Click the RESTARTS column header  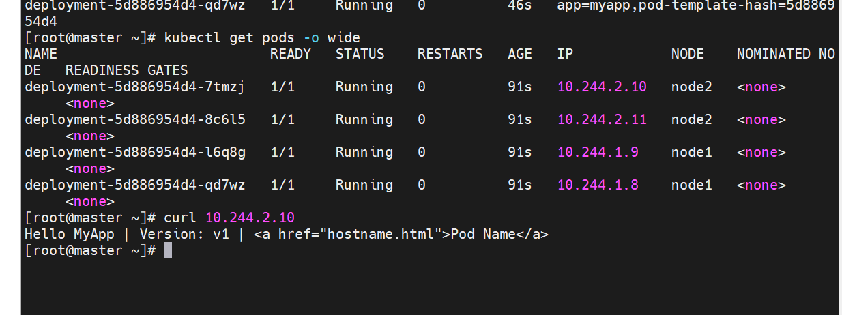450,54
